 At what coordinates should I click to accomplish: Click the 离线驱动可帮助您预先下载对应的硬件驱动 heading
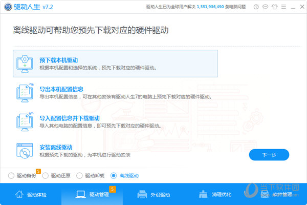[x=91, y=30]
